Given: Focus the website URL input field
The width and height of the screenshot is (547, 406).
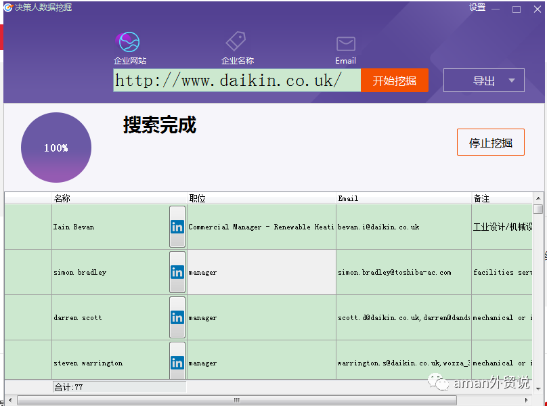Looking at the screenshot, I should pyautogui.click(x=237, y=81).
